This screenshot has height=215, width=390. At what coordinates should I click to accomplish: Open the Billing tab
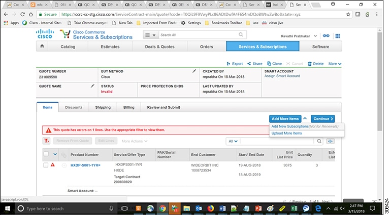(129, 107)
